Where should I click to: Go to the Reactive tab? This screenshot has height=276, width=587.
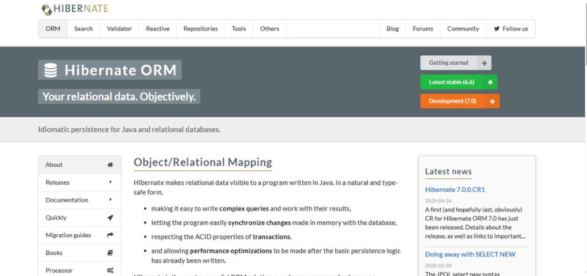[x=158, y=29]
